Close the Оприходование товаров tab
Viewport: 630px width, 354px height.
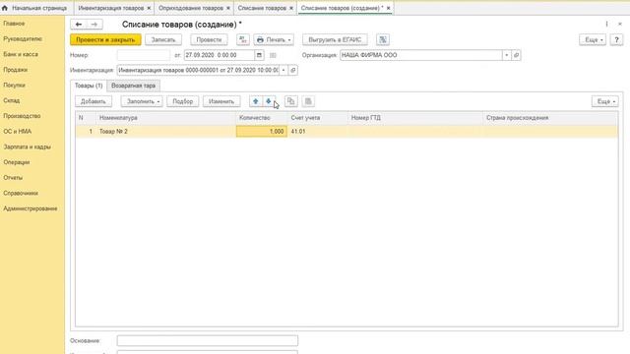[x=228, y=8]
